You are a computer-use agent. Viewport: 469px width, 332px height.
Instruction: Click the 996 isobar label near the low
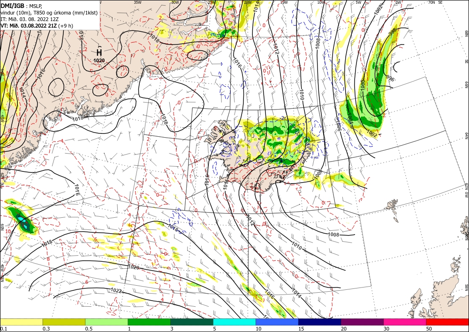pyautogui.click(x=390, y=78)
